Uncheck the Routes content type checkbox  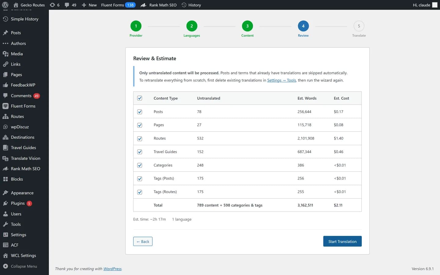tap(140, 138)
